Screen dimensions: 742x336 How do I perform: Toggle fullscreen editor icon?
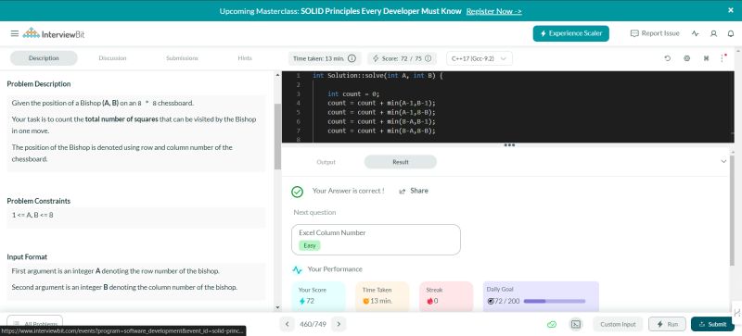[x=706, y=58]
